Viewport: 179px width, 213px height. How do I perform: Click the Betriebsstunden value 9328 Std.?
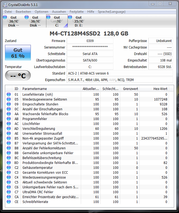[x=161, y=67]
